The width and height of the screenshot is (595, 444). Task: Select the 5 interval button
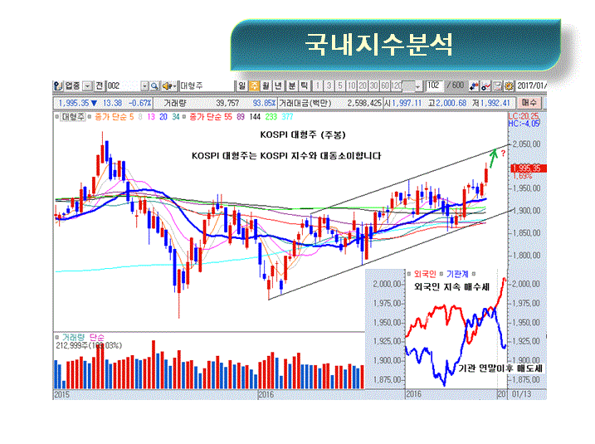(x=340, y=86)
